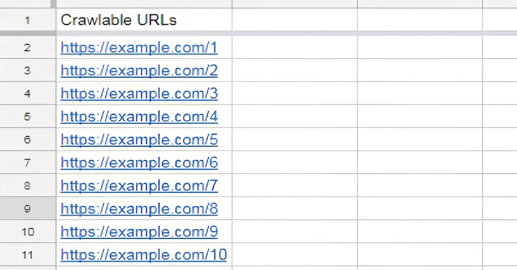
Task: Select the blank cell right of example.com/6
Action: [295, 163]
